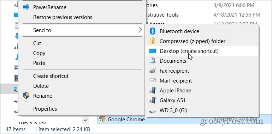Image resolution: width=272 pixels, height=134 pixels.
Task: Choose Paste from the context menu
Action: [x=39, y=63]
